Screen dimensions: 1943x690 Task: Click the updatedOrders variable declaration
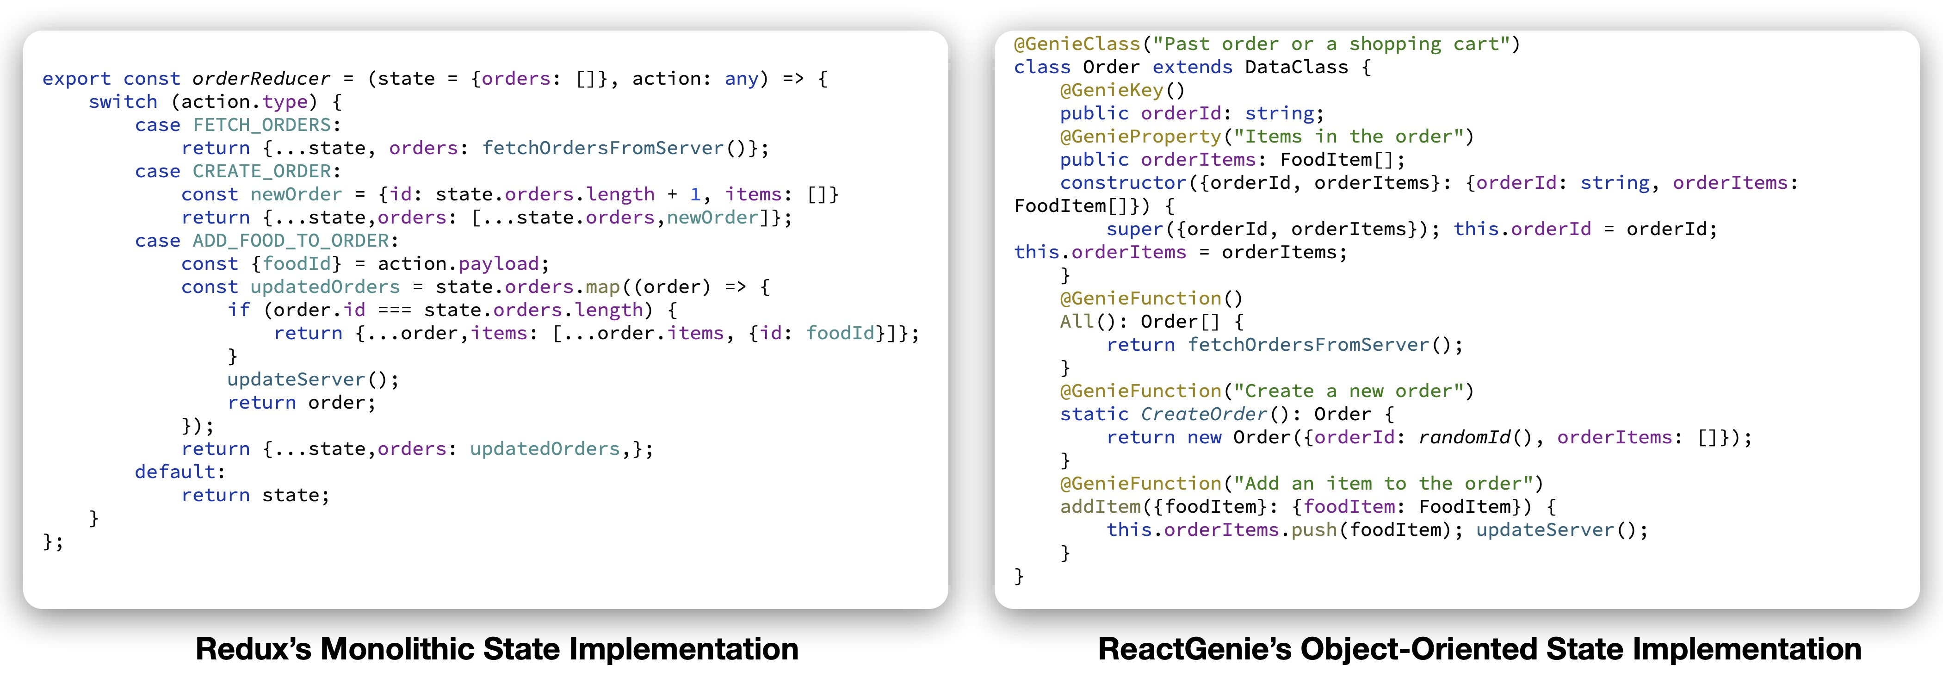point(324,287)
